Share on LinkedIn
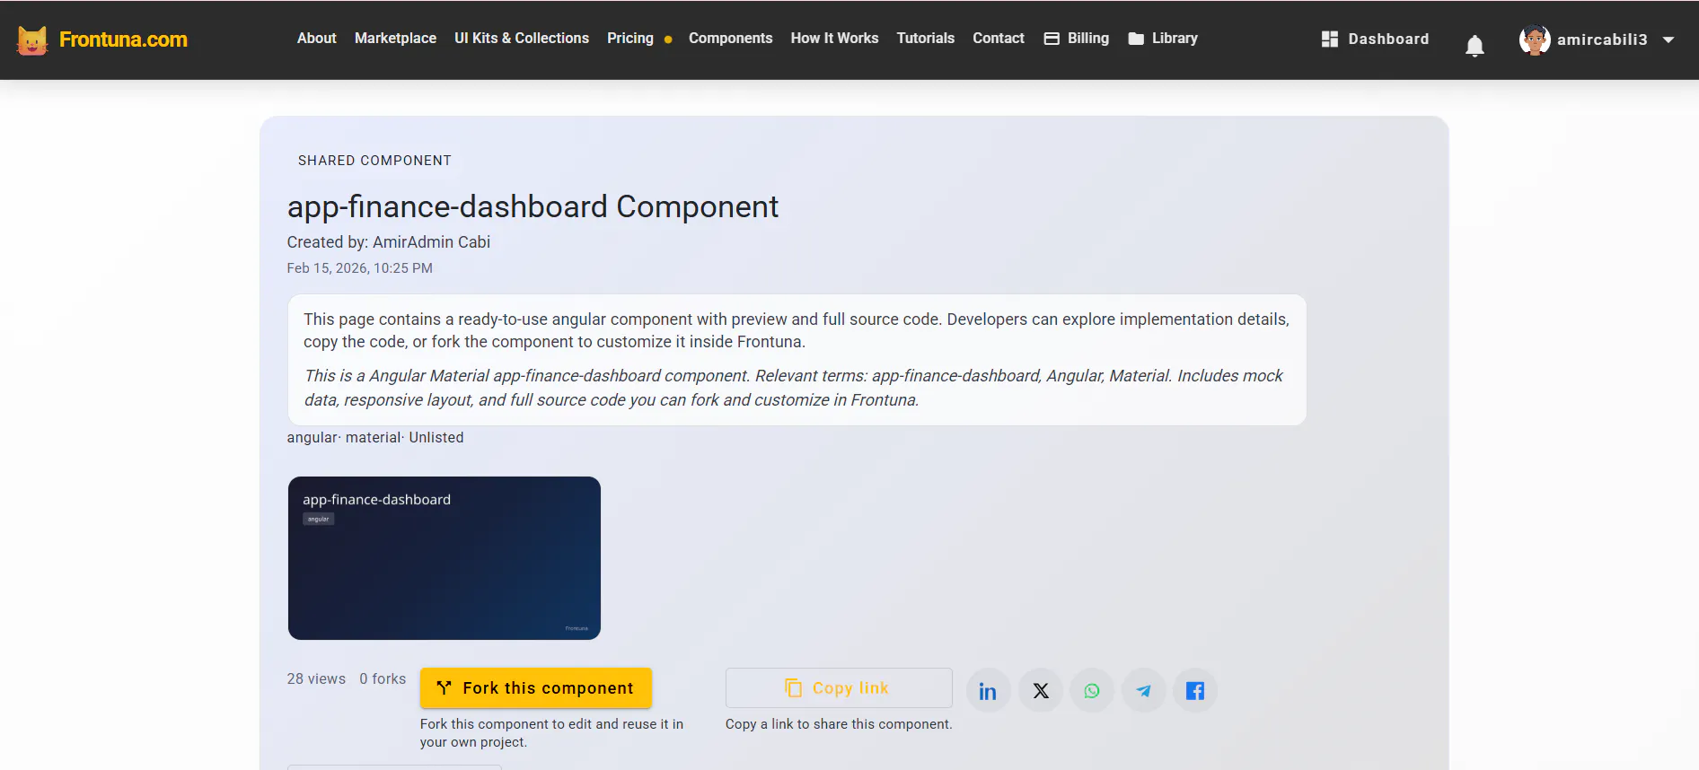Viewport: 1699px width, 770px height. tap(988, 691)
